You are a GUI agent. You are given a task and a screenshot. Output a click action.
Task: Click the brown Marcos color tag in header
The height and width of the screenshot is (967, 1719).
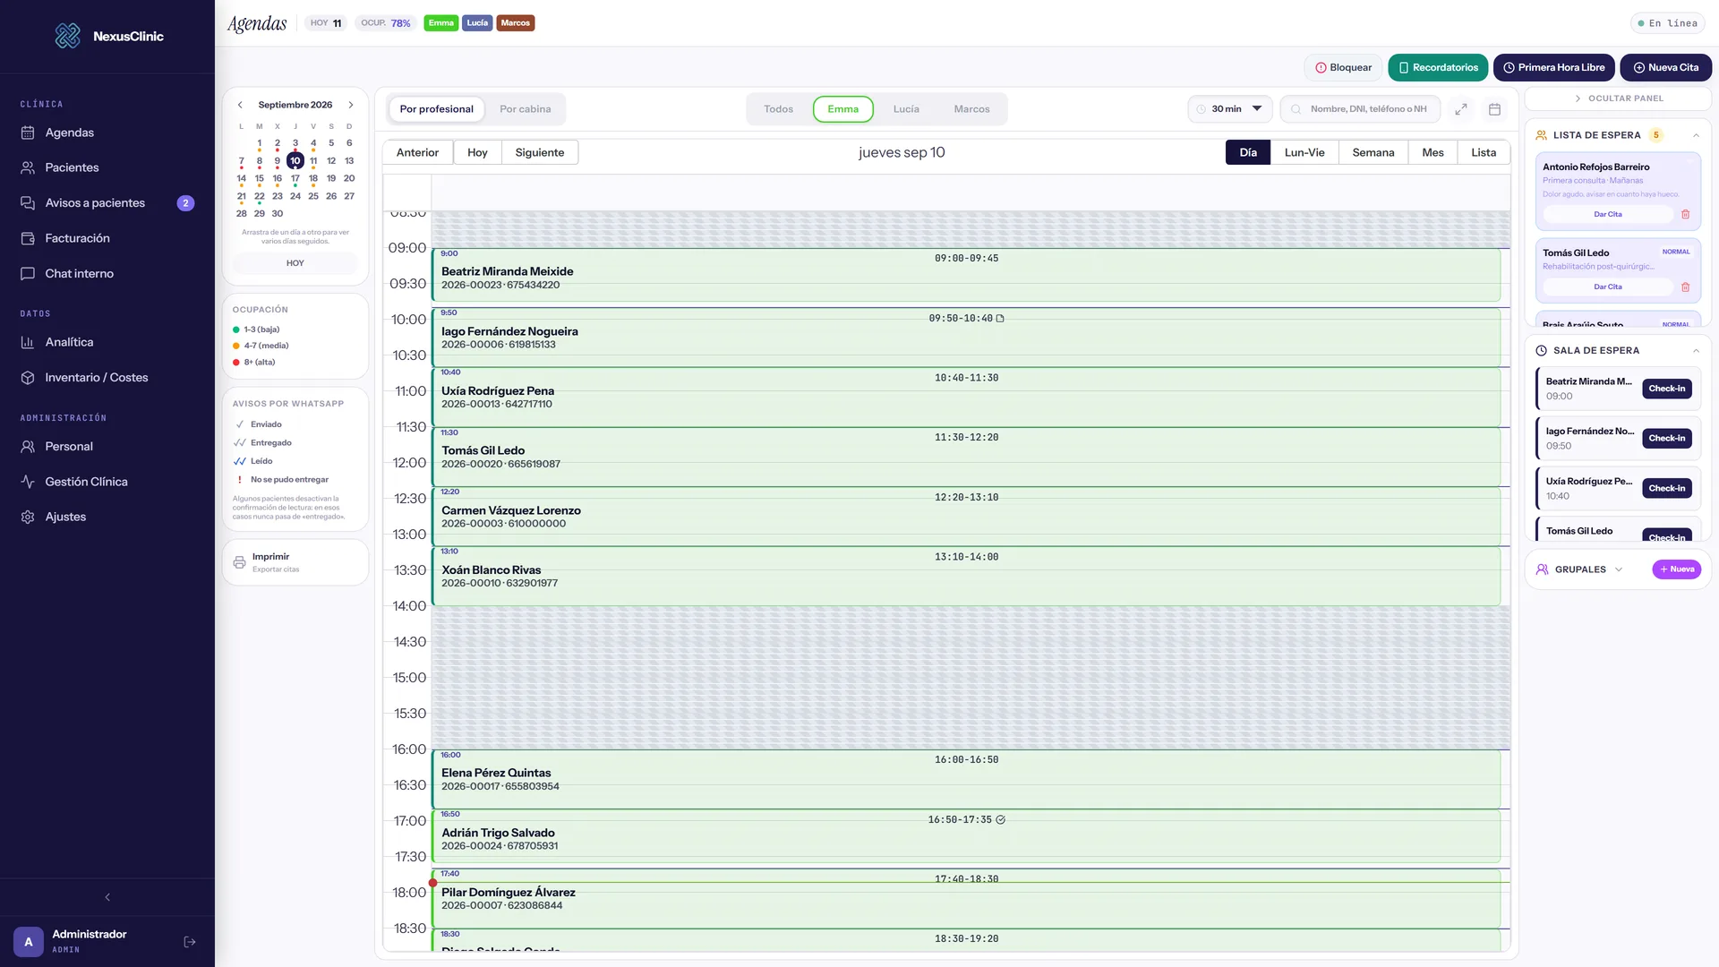point(516,23)
